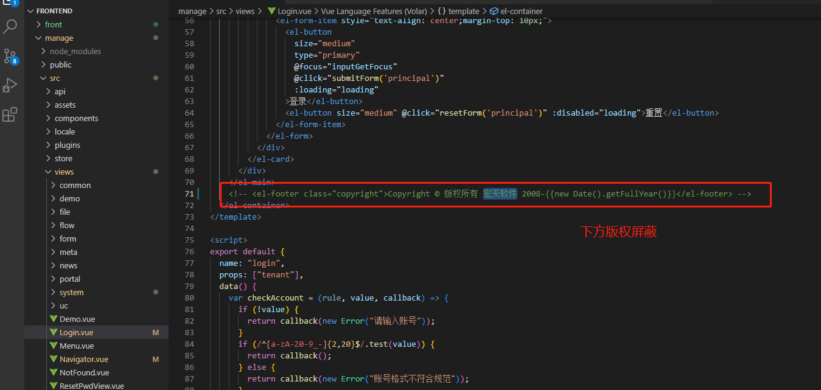This screenshot has width=821, height=390.
Task: Click the </template> closing tag line
Action: (236, 217)
